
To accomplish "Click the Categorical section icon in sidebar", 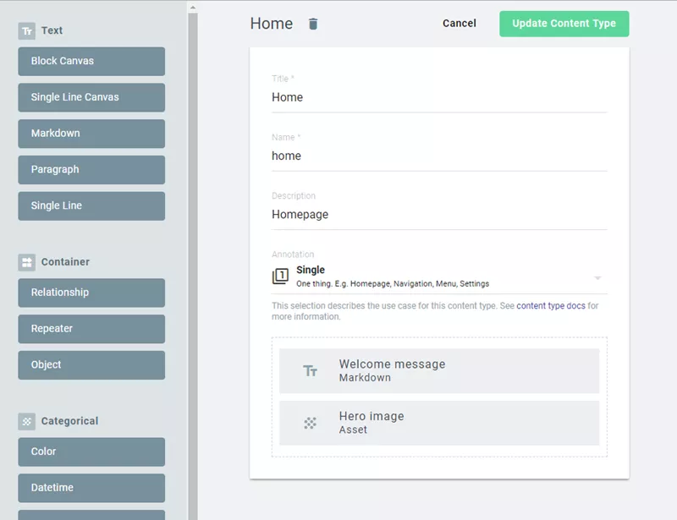I will coord(27,421).
